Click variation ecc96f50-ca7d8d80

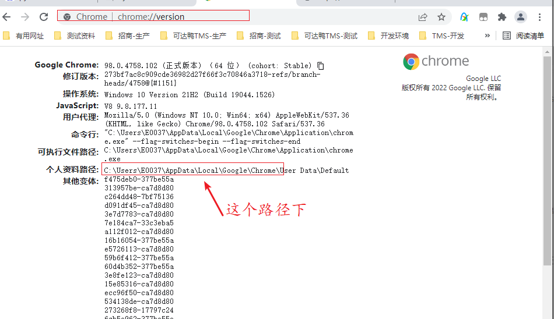(139, 293)
